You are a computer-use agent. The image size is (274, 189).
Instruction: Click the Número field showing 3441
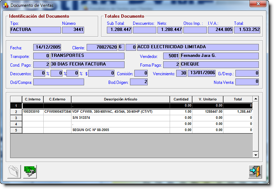tap(73, 30)
